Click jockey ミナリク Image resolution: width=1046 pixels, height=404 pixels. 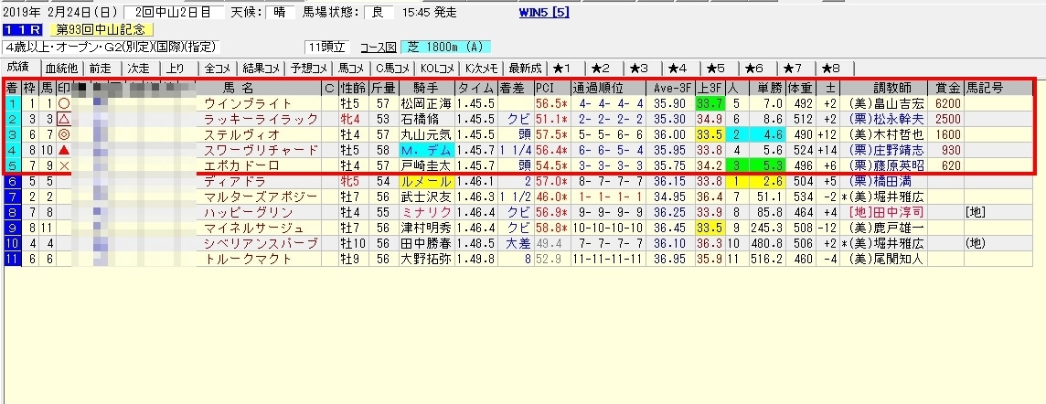(427, 212)
